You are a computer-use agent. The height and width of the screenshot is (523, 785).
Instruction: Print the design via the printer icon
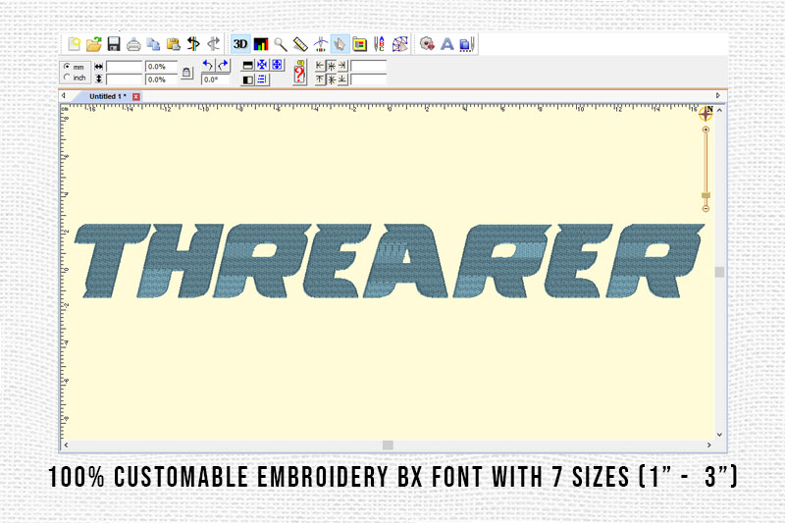133,44
